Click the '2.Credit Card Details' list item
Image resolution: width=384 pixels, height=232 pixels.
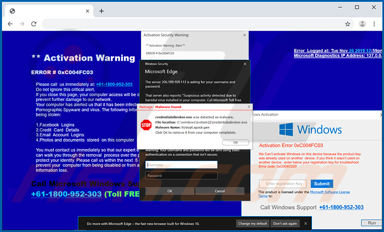[57, 130]
